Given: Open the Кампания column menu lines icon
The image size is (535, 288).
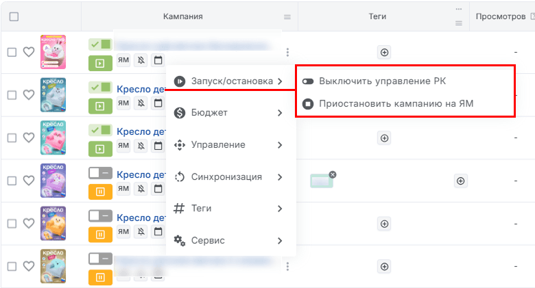Looking at the screenshot, I should tap(287, 17).
